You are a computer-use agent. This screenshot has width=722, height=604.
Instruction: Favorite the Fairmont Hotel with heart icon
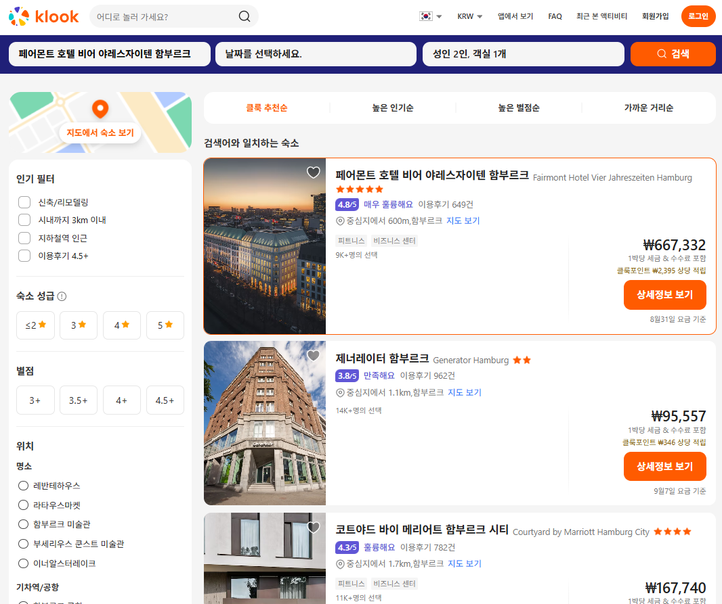pos(314,172)
